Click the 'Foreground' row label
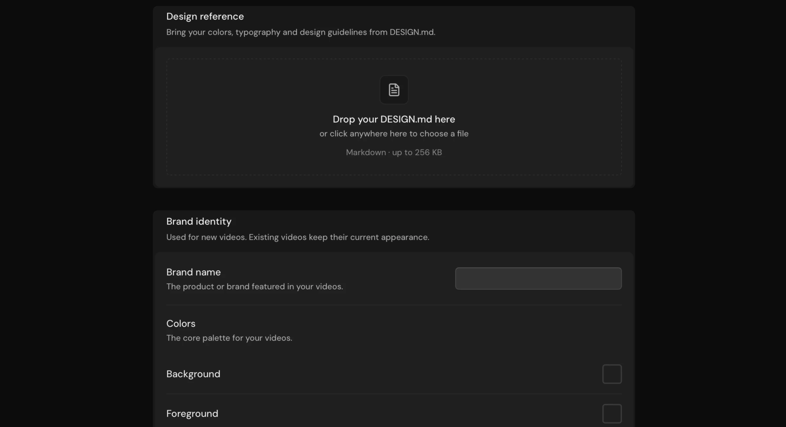 (192, 414)
